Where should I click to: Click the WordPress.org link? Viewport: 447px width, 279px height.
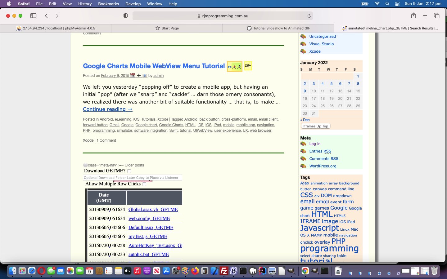[323, 166]
